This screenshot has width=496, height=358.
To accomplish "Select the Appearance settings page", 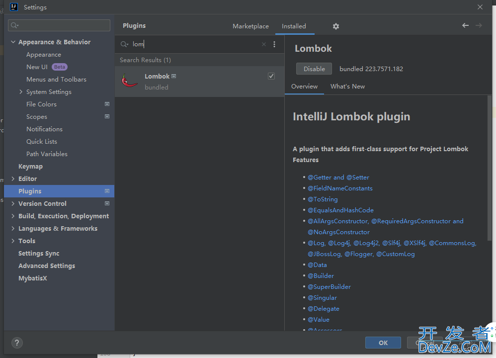I will (44, 54).
